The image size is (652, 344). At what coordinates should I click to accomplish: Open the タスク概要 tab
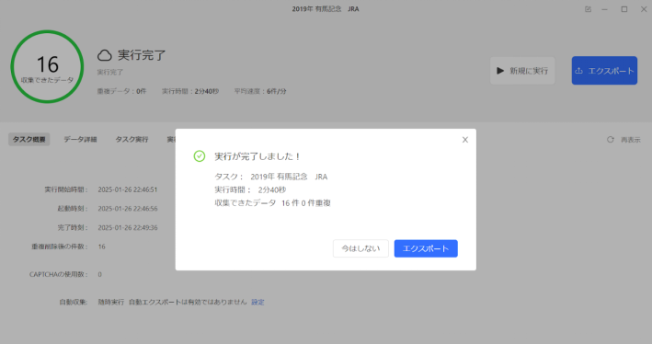[29, 139]
